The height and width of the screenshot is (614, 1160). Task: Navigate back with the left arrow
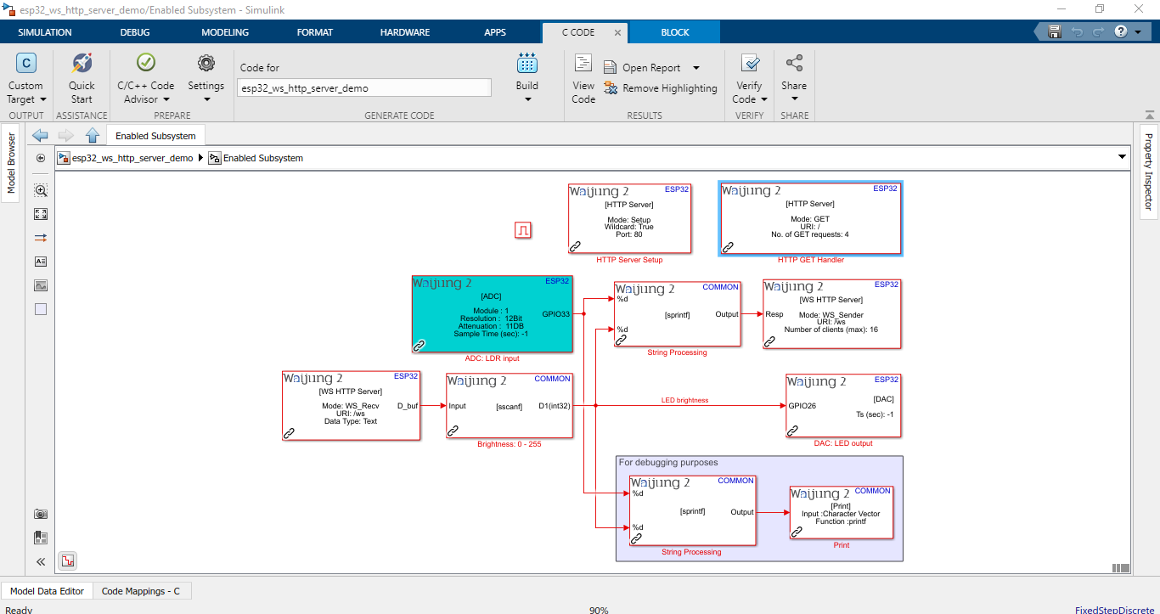point(40,135)
